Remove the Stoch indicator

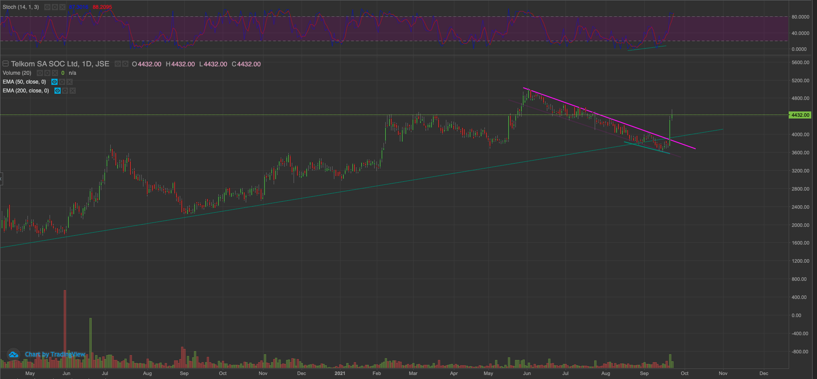click(x=62, y=7)
